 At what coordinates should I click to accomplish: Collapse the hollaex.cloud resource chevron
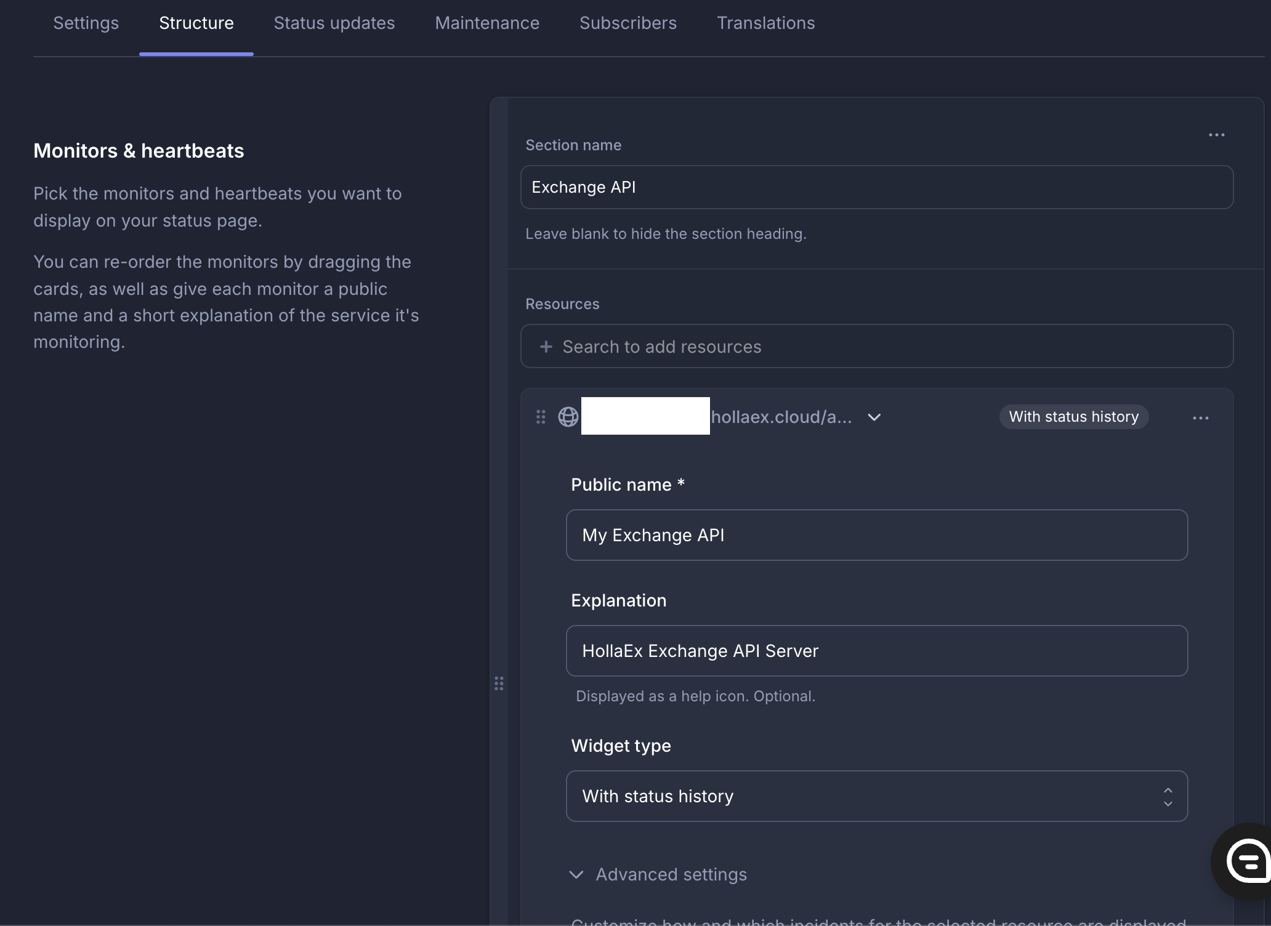coord(874,417)
